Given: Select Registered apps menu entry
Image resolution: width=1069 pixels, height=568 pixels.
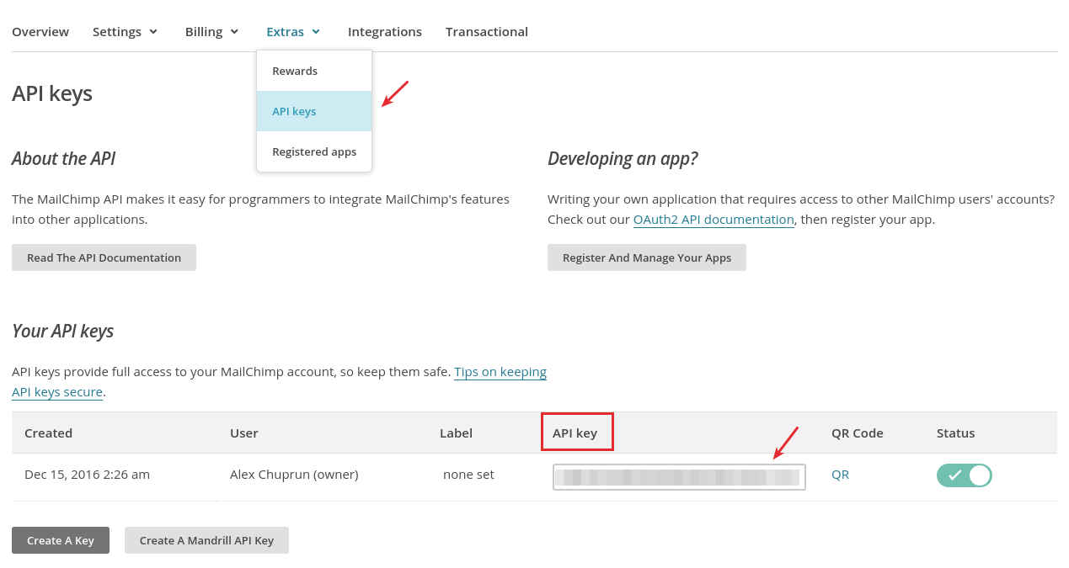Looking at the screenshot, I should (x=314, y=151).
